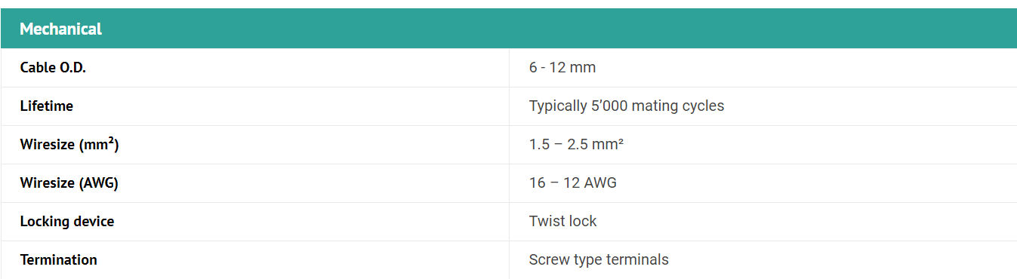Select the Locking device label
This screenshot has width=1017, height=279.
point(67,222)
